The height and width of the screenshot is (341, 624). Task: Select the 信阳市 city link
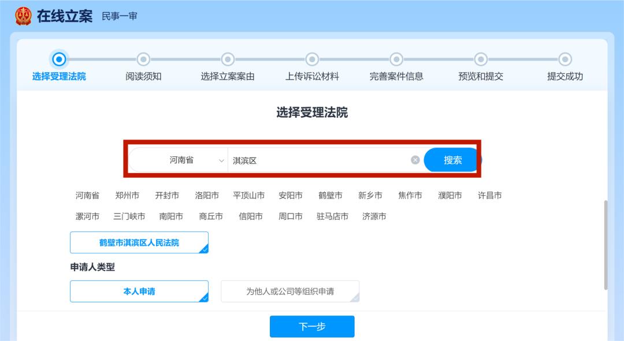251,216
